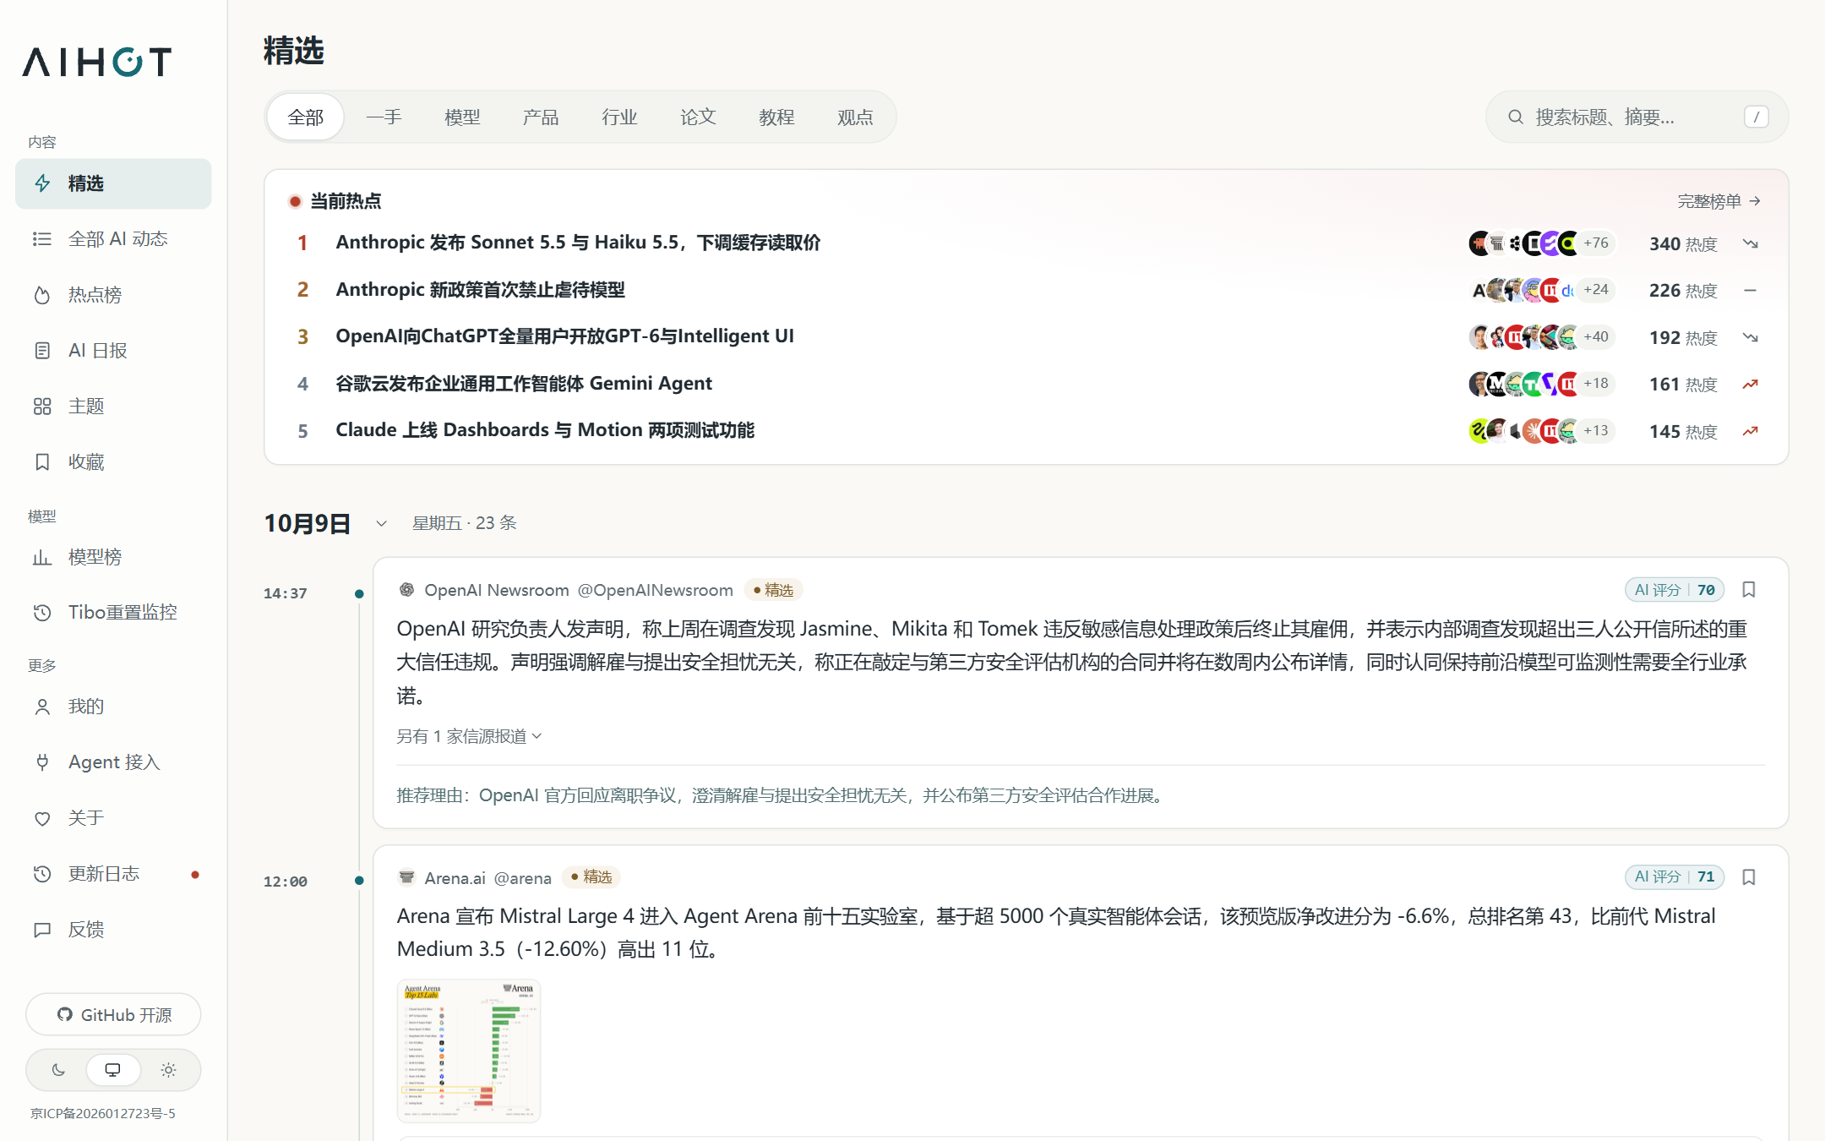Expand 另有 1 家信源报道
1825x1141 pixels.
[470, 736]
